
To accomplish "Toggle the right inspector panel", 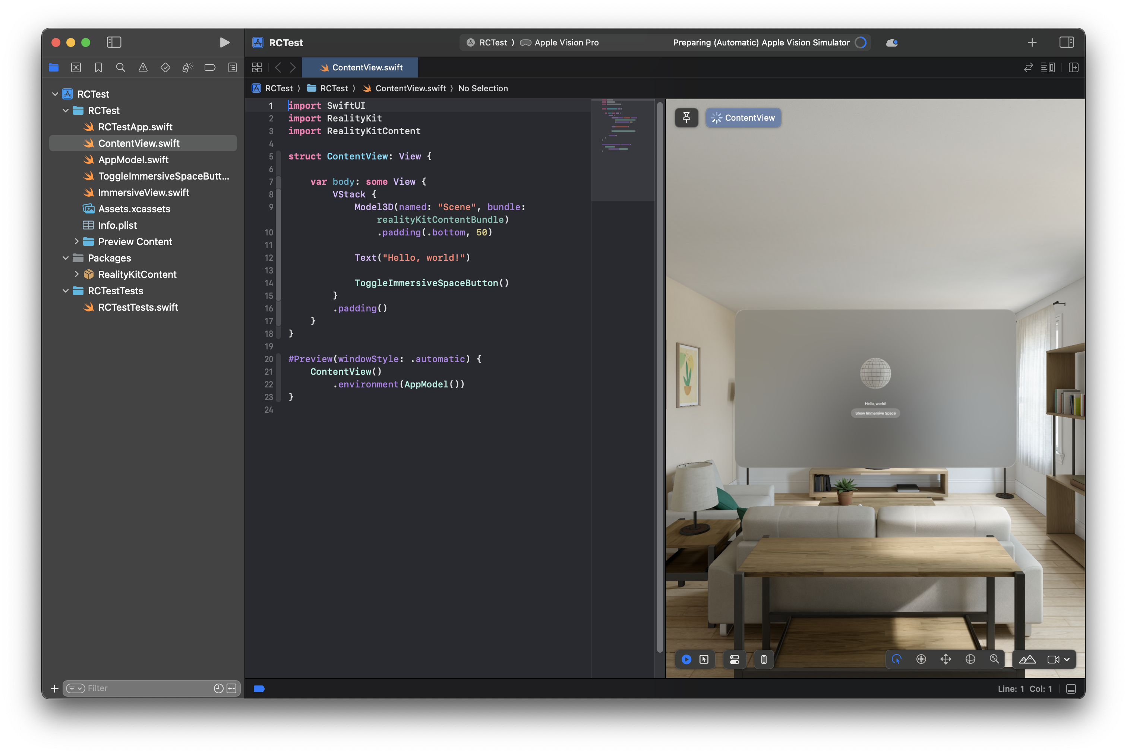I will click(1066, 42).
